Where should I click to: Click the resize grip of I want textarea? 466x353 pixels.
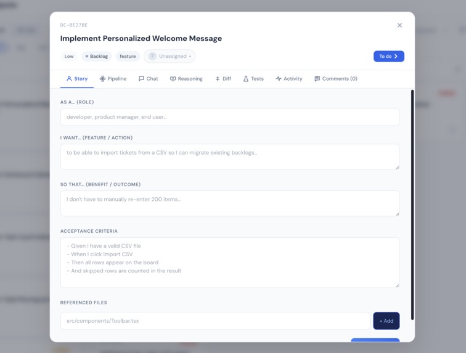pyautogui.click(x=398, y=168)
